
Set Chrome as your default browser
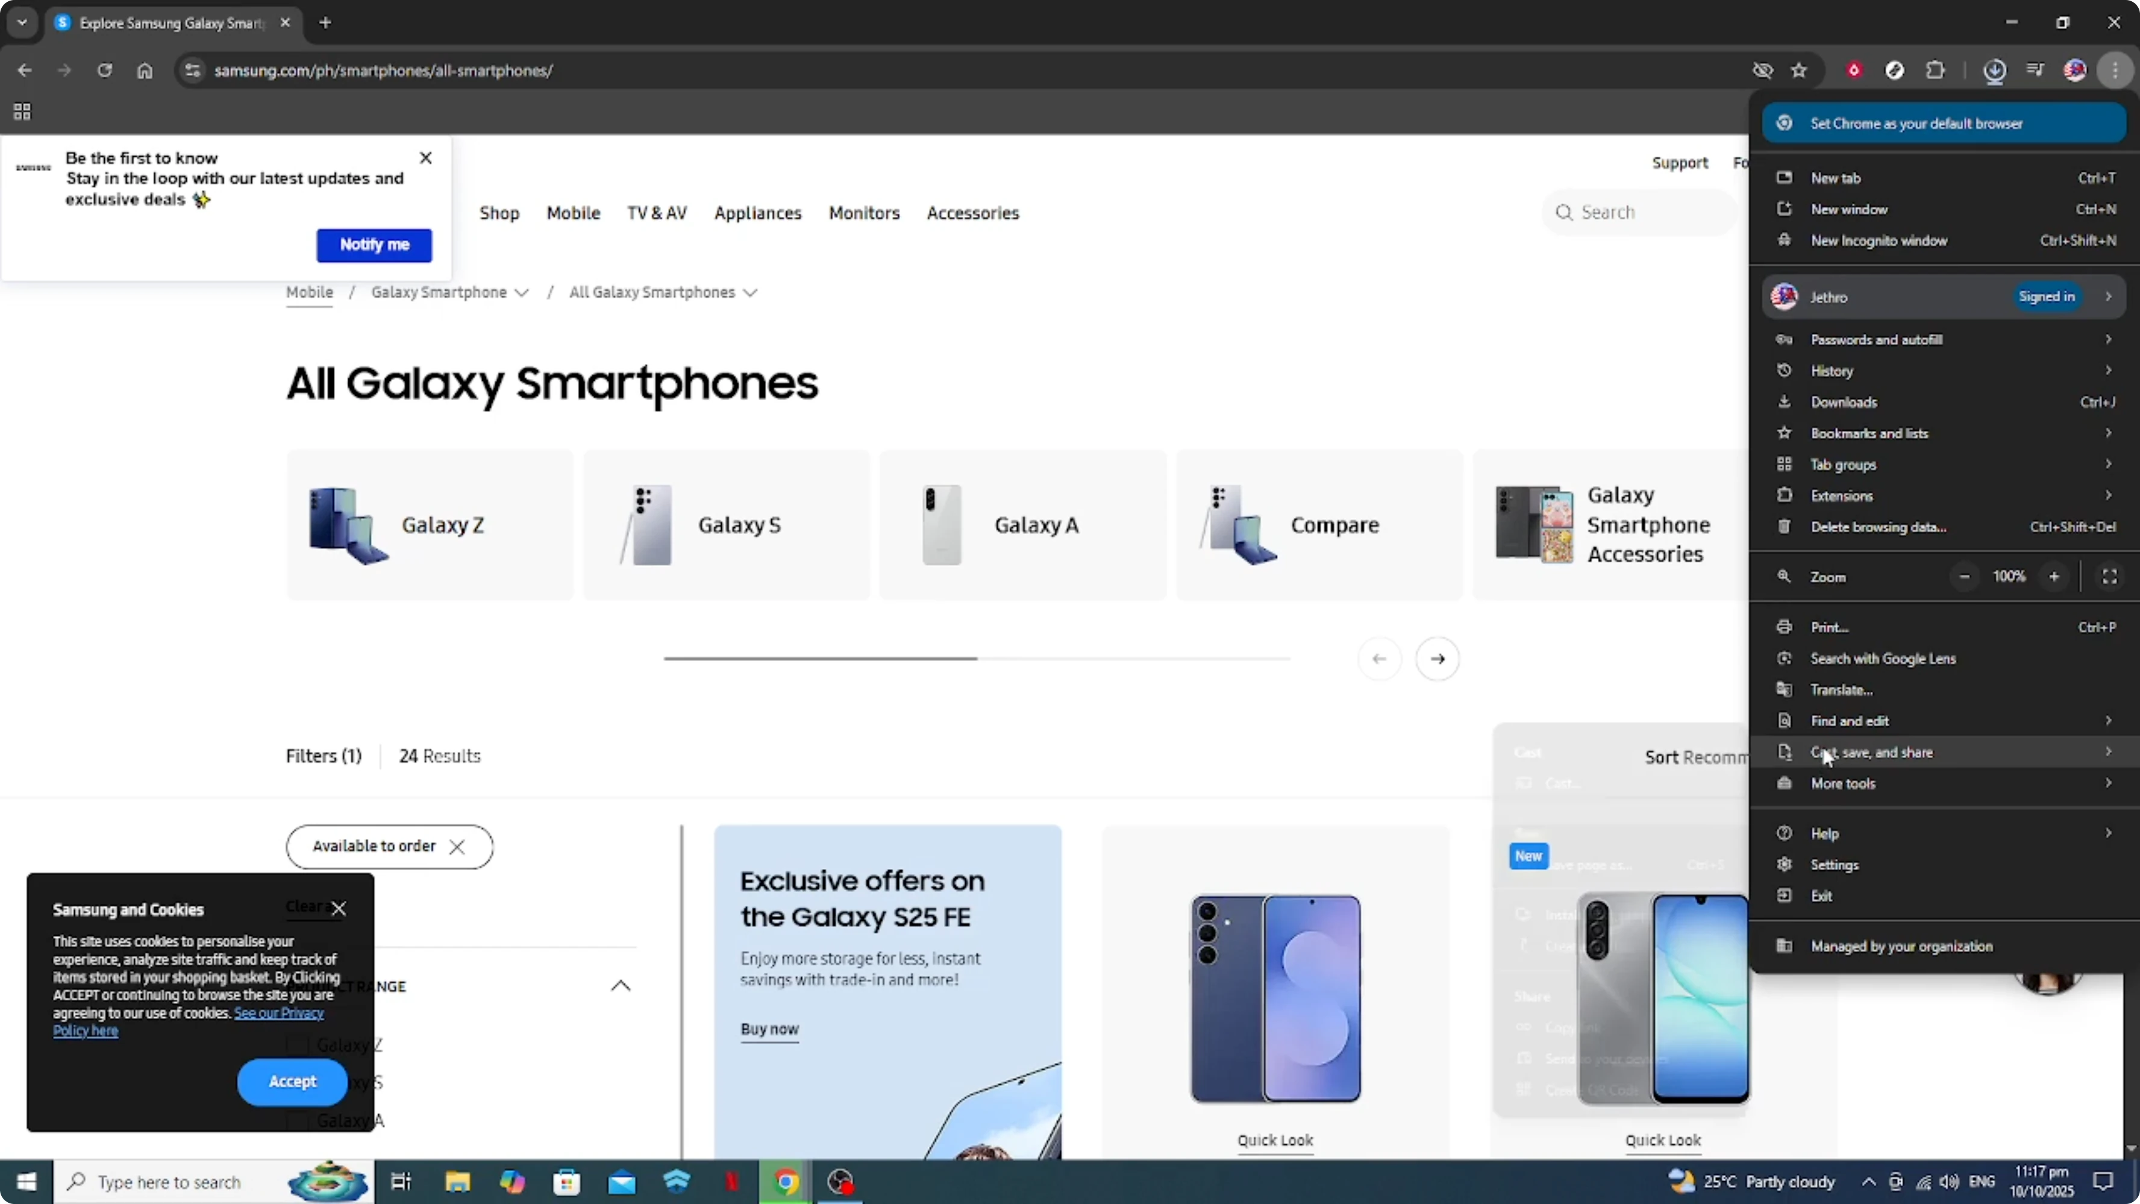click(1944, 124)
